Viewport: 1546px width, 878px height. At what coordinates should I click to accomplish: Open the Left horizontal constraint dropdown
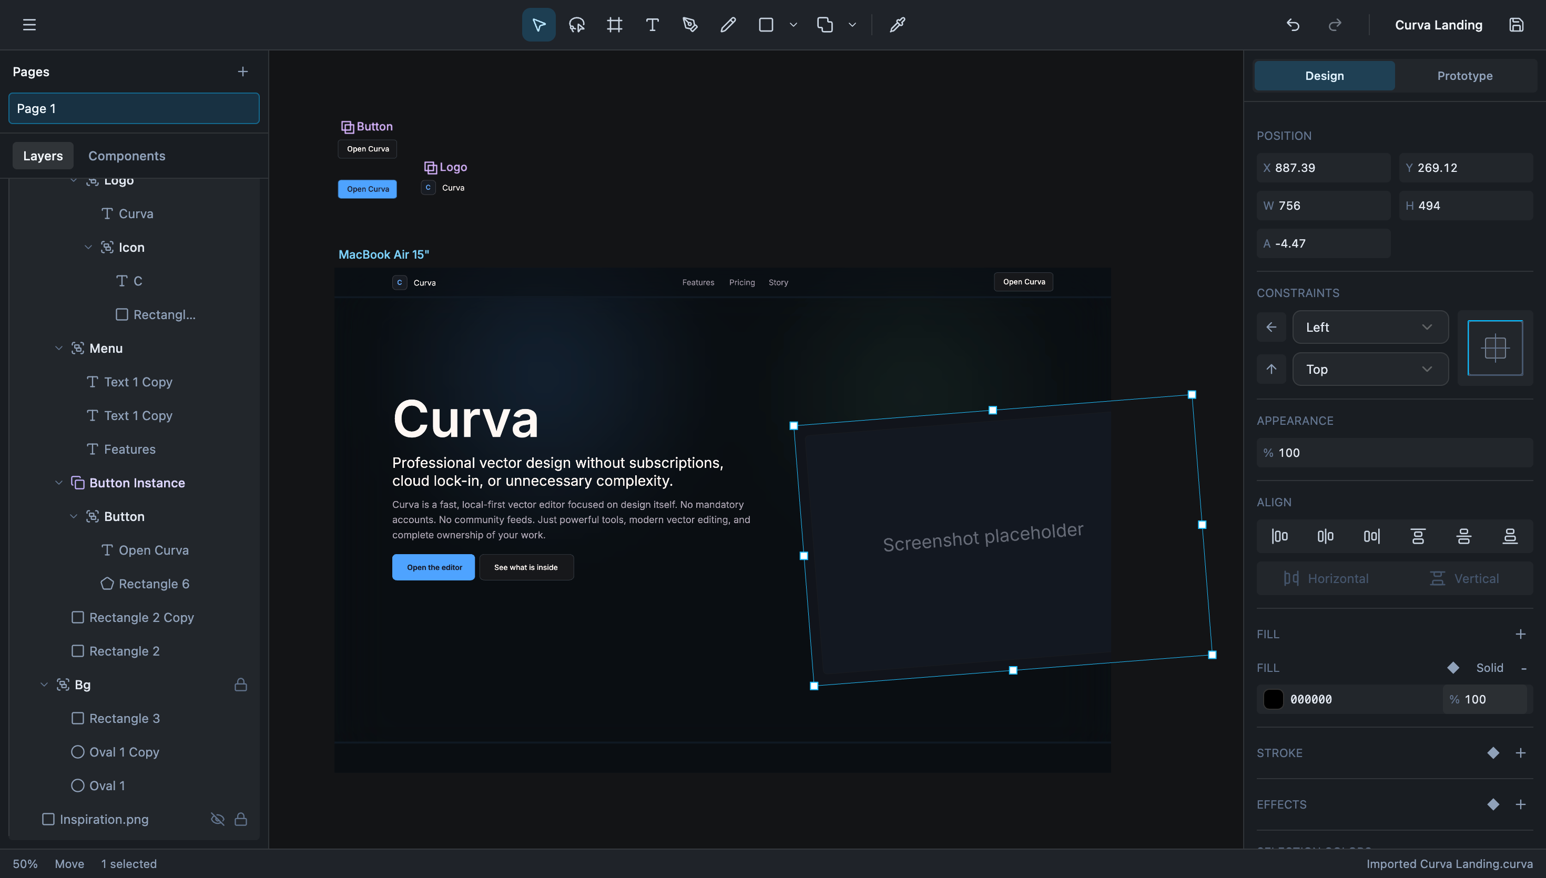coord(1370,327)
